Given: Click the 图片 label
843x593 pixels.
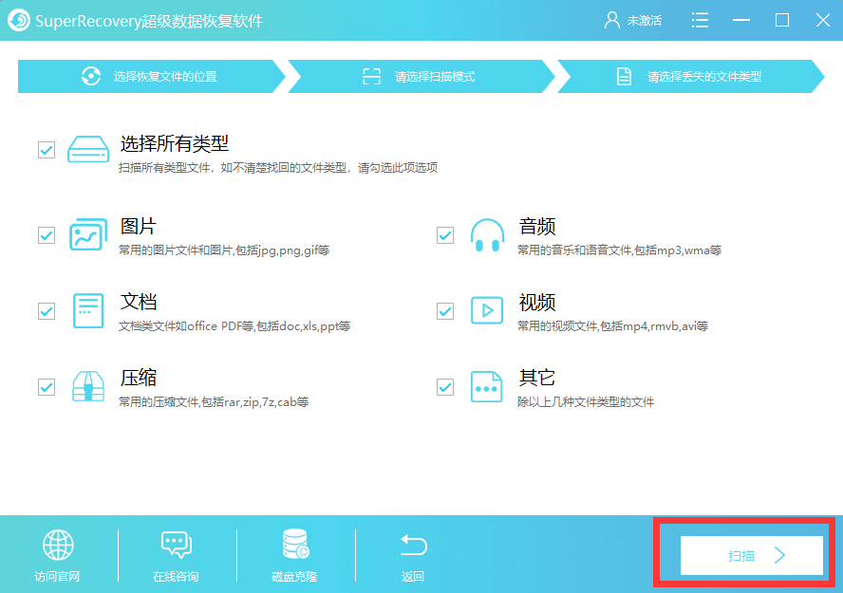Looking at the screenshot, I should click(139, 226).
